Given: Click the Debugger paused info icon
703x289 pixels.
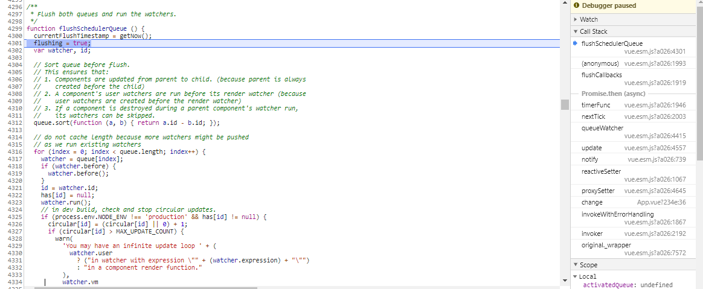Looking at the screenshot, I should coord(577,5).
